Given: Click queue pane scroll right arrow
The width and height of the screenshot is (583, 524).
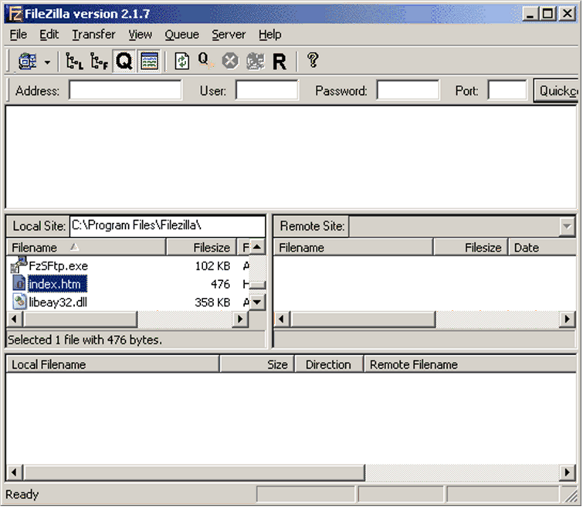Looking at the screenshot, I should [568, 472].
